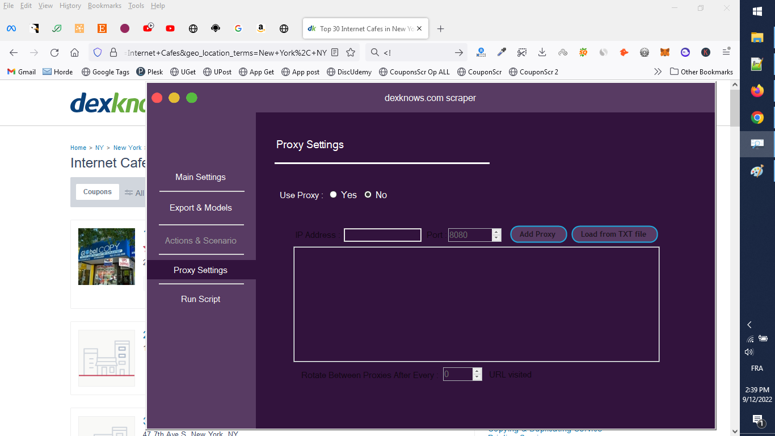The image size is (775, 436).
Task: Open the K extension icon in toolbar
Action: tap(706, 53)
